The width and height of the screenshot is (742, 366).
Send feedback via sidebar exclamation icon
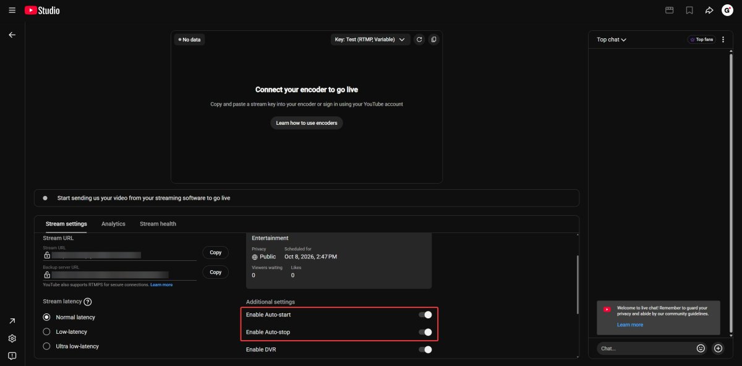tap(12, 355)
